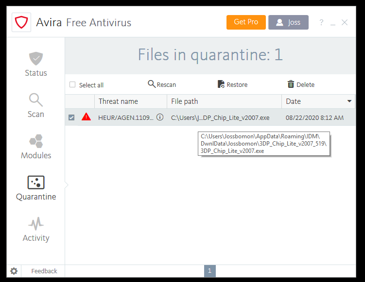The width and height of the screenshot is (365, 282).
Task: Click the Quarantine label in the sidebar
Action: point(36,197)
